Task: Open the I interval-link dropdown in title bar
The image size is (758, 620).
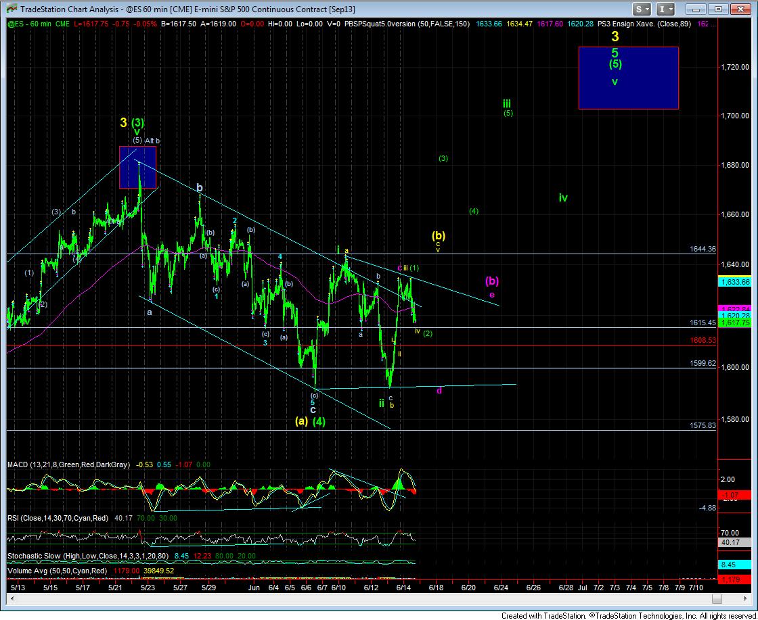Action: pos(667,9)
